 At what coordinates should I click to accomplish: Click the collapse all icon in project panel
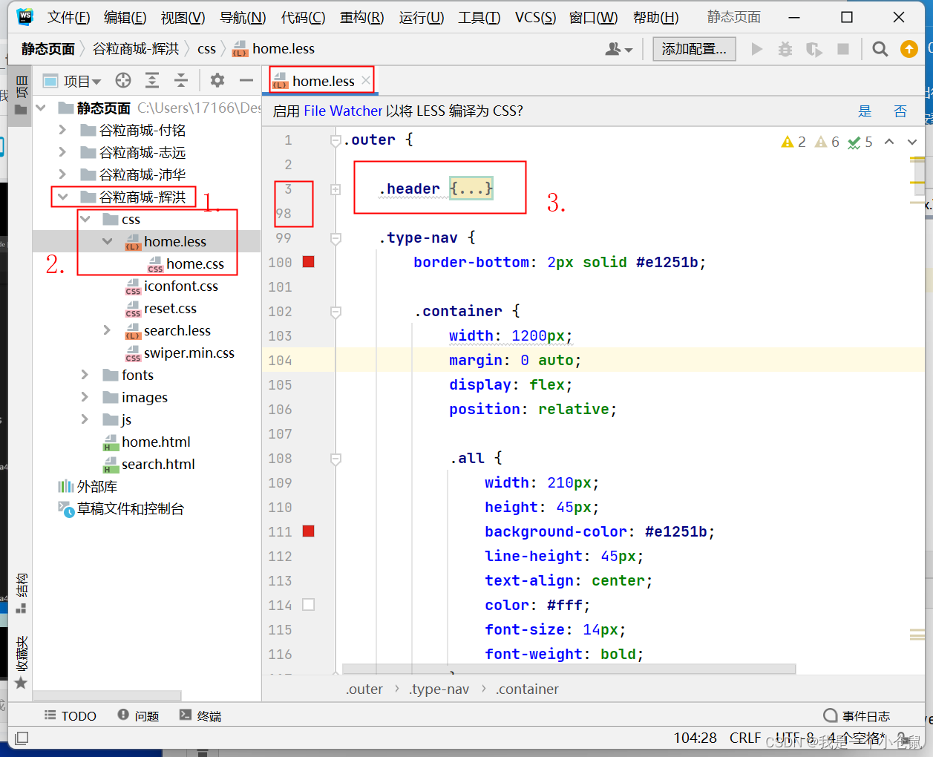181,80
